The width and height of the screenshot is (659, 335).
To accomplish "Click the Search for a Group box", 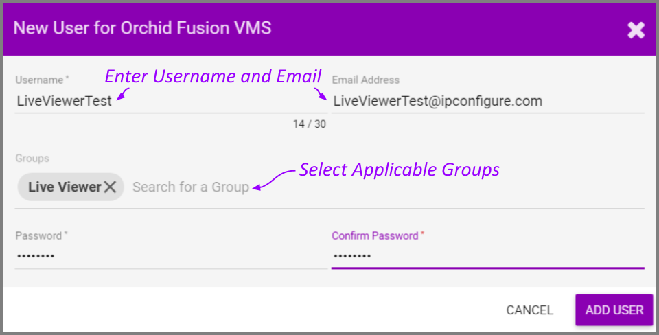I will (x=191, y=187).
